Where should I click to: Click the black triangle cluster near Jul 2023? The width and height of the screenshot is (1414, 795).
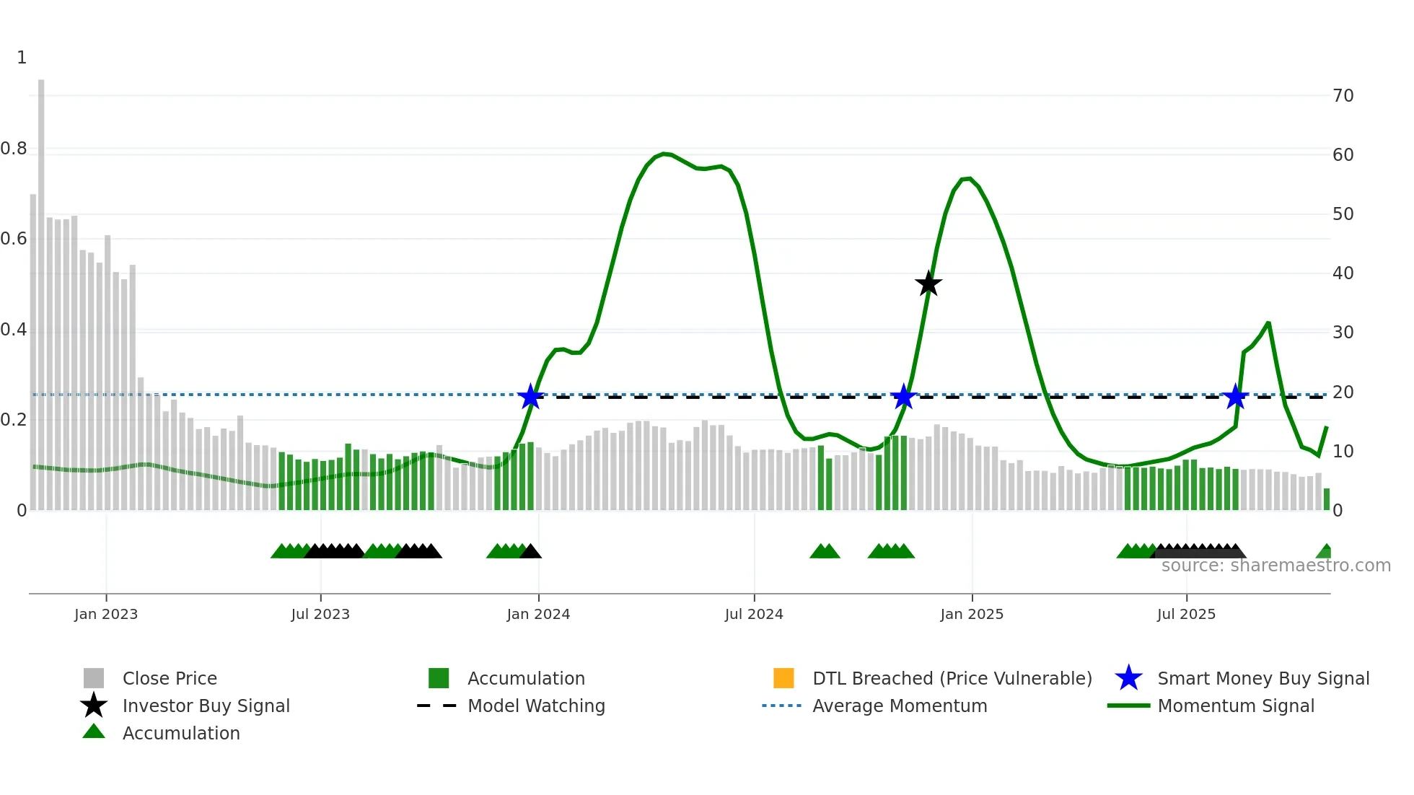coord(335,552)
